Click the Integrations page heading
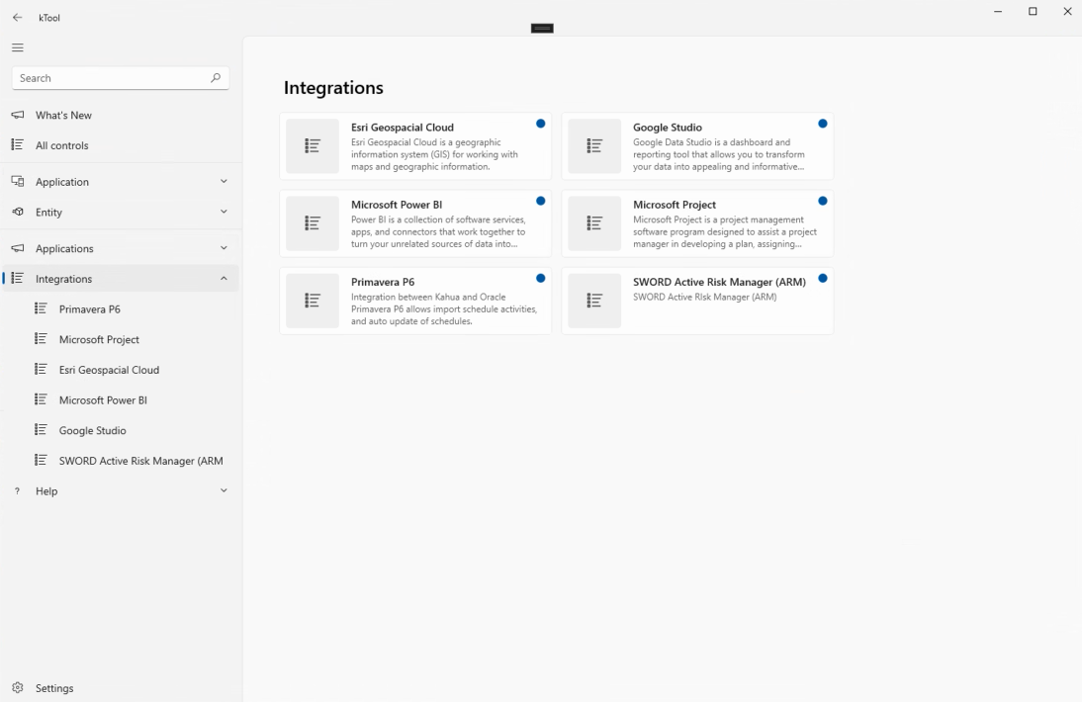Screen dimensions: 1082x702 click(333, 88)
